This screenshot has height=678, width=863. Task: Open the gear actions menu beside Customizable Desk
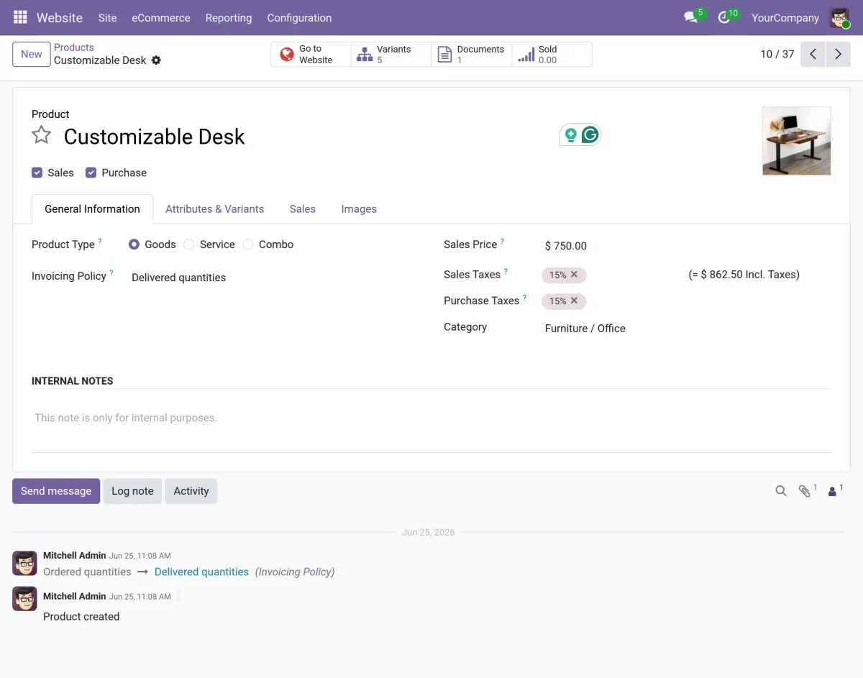156,60
